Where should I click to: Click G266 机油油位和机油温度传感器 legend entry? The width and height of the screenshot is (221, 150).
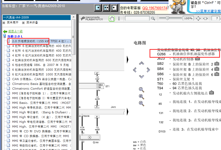click(186, 54)
